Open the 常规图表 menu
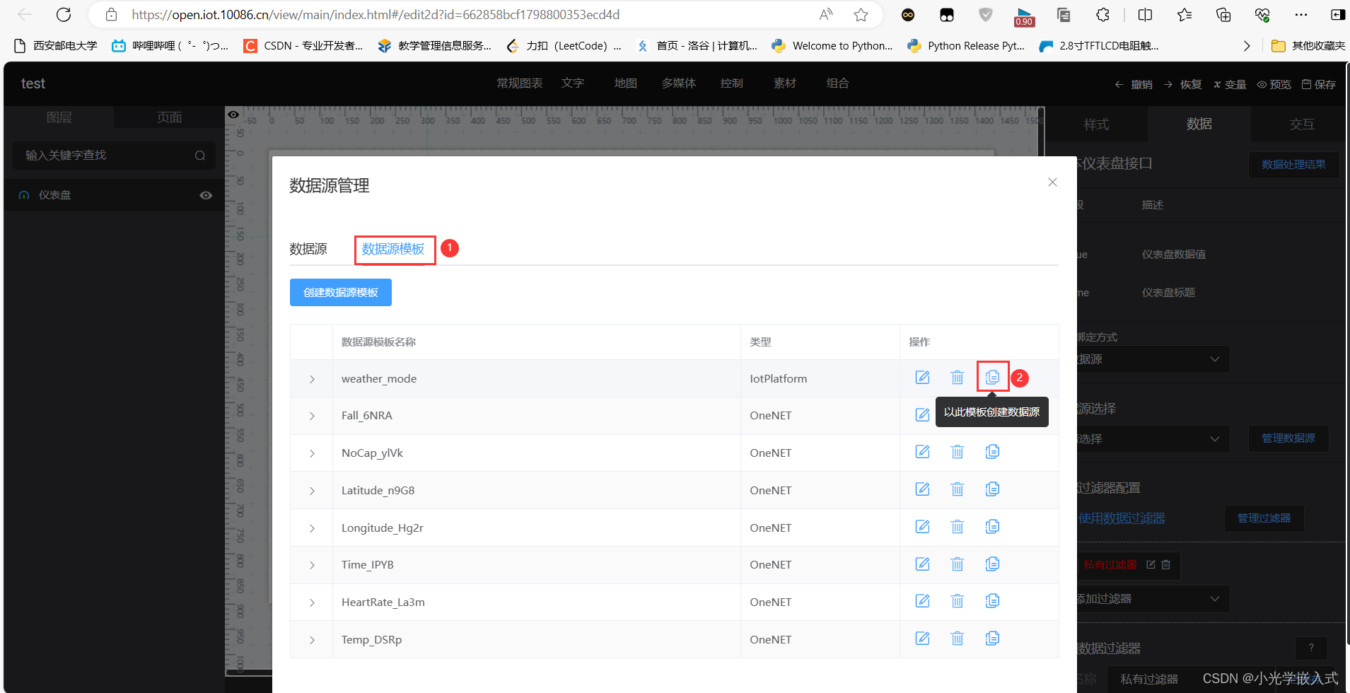The width and height of the screenshot is (1350, 693). point(520,83)
